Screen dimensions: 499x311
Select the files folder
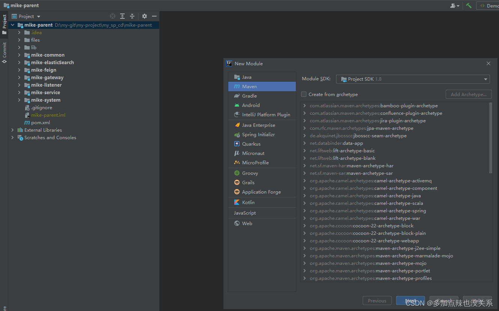(x=35, y=40)
